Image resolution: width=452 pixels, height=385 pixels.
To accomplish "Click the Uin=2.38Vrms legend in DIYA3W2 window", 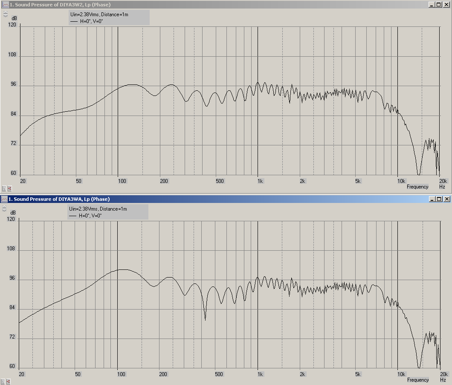I will (x=99, y=14).
